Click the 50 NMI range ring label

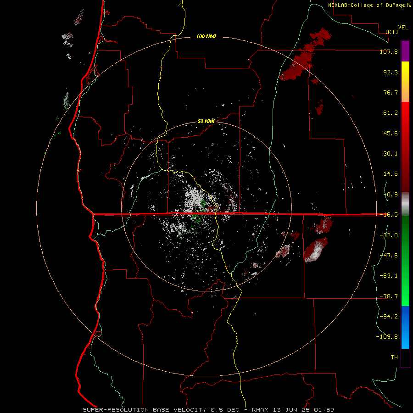point(206,121)
